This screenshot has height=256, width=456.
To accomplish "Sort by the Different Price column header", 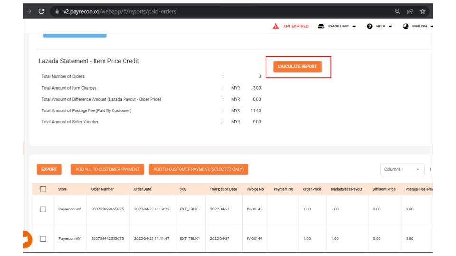I will 384,189.
